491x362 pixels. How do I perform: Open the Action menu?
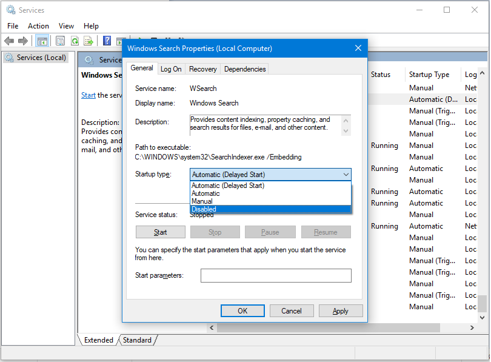tap(38, 26)
